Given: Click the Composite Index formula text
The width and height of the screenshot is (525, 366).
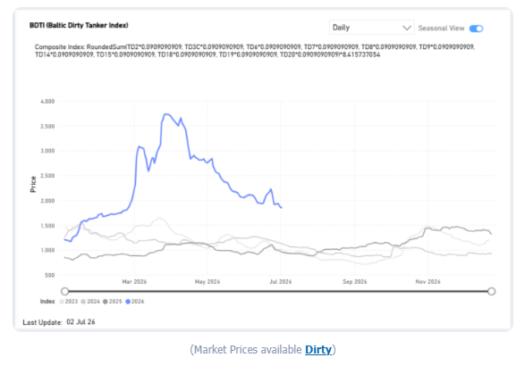Looking at the screenshot, I should tap(255, 51).
